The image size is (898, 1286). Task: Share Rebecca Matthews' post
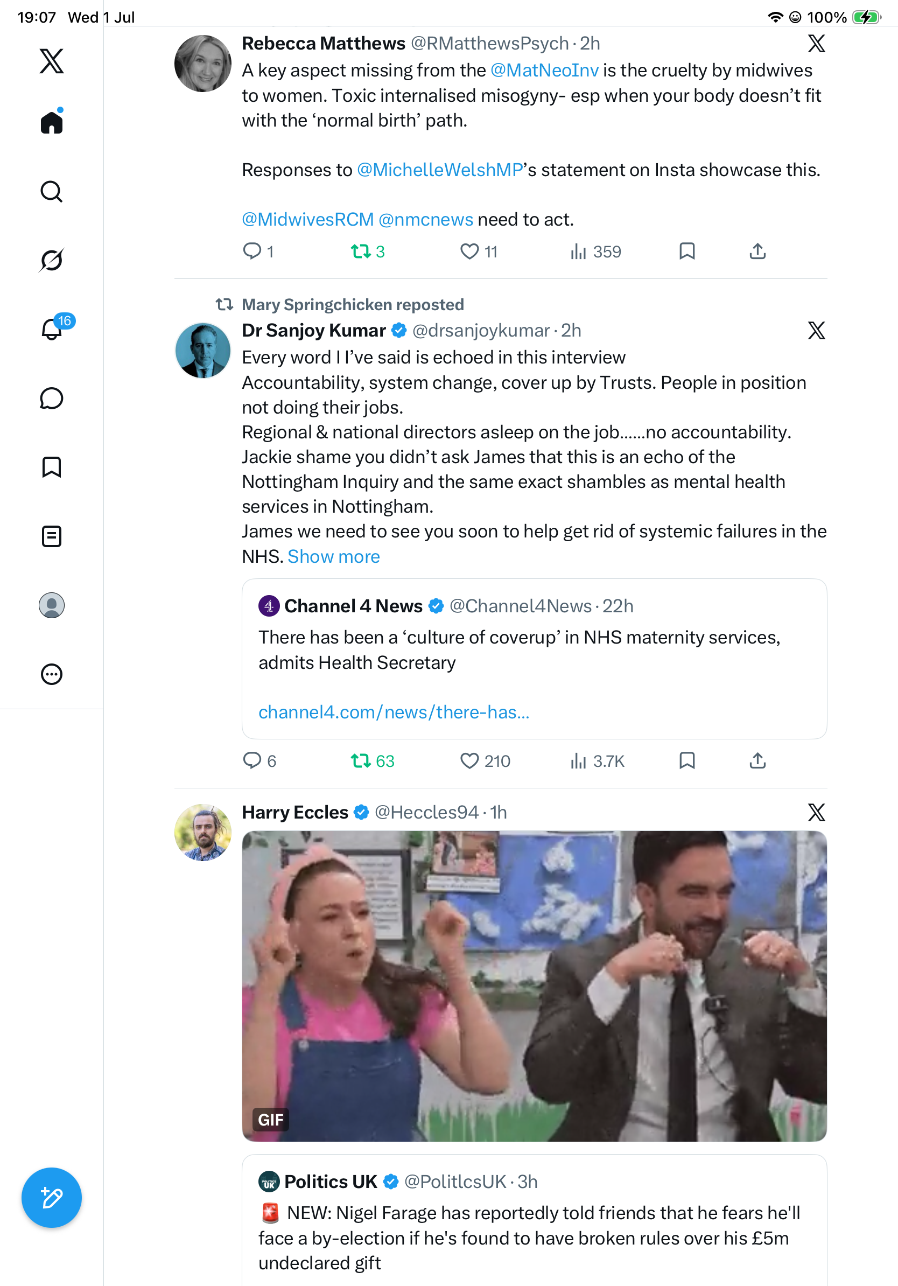coord(757,251)
